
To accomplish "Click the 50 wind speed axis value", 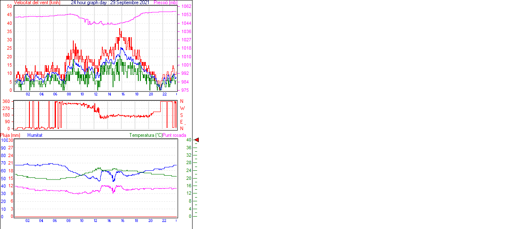I will pos(10,7).
